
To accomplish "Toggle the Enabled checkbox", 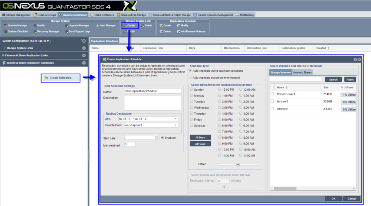I will tap(162, 137).
